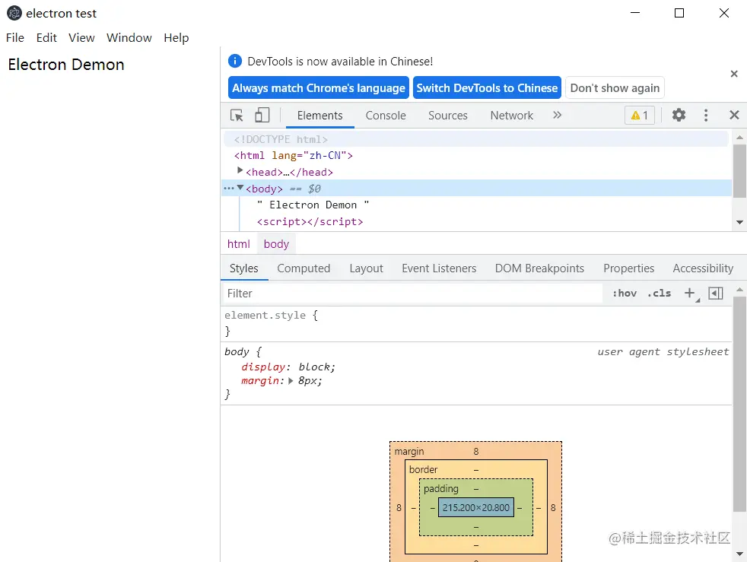Click the box model margin top value 8
The height and width of the screenshot is (562, 747).
[475, 451]
